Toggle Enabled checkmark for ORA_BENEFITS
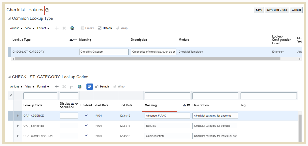The width and height of the screenshot is (308, 146). 86,126
